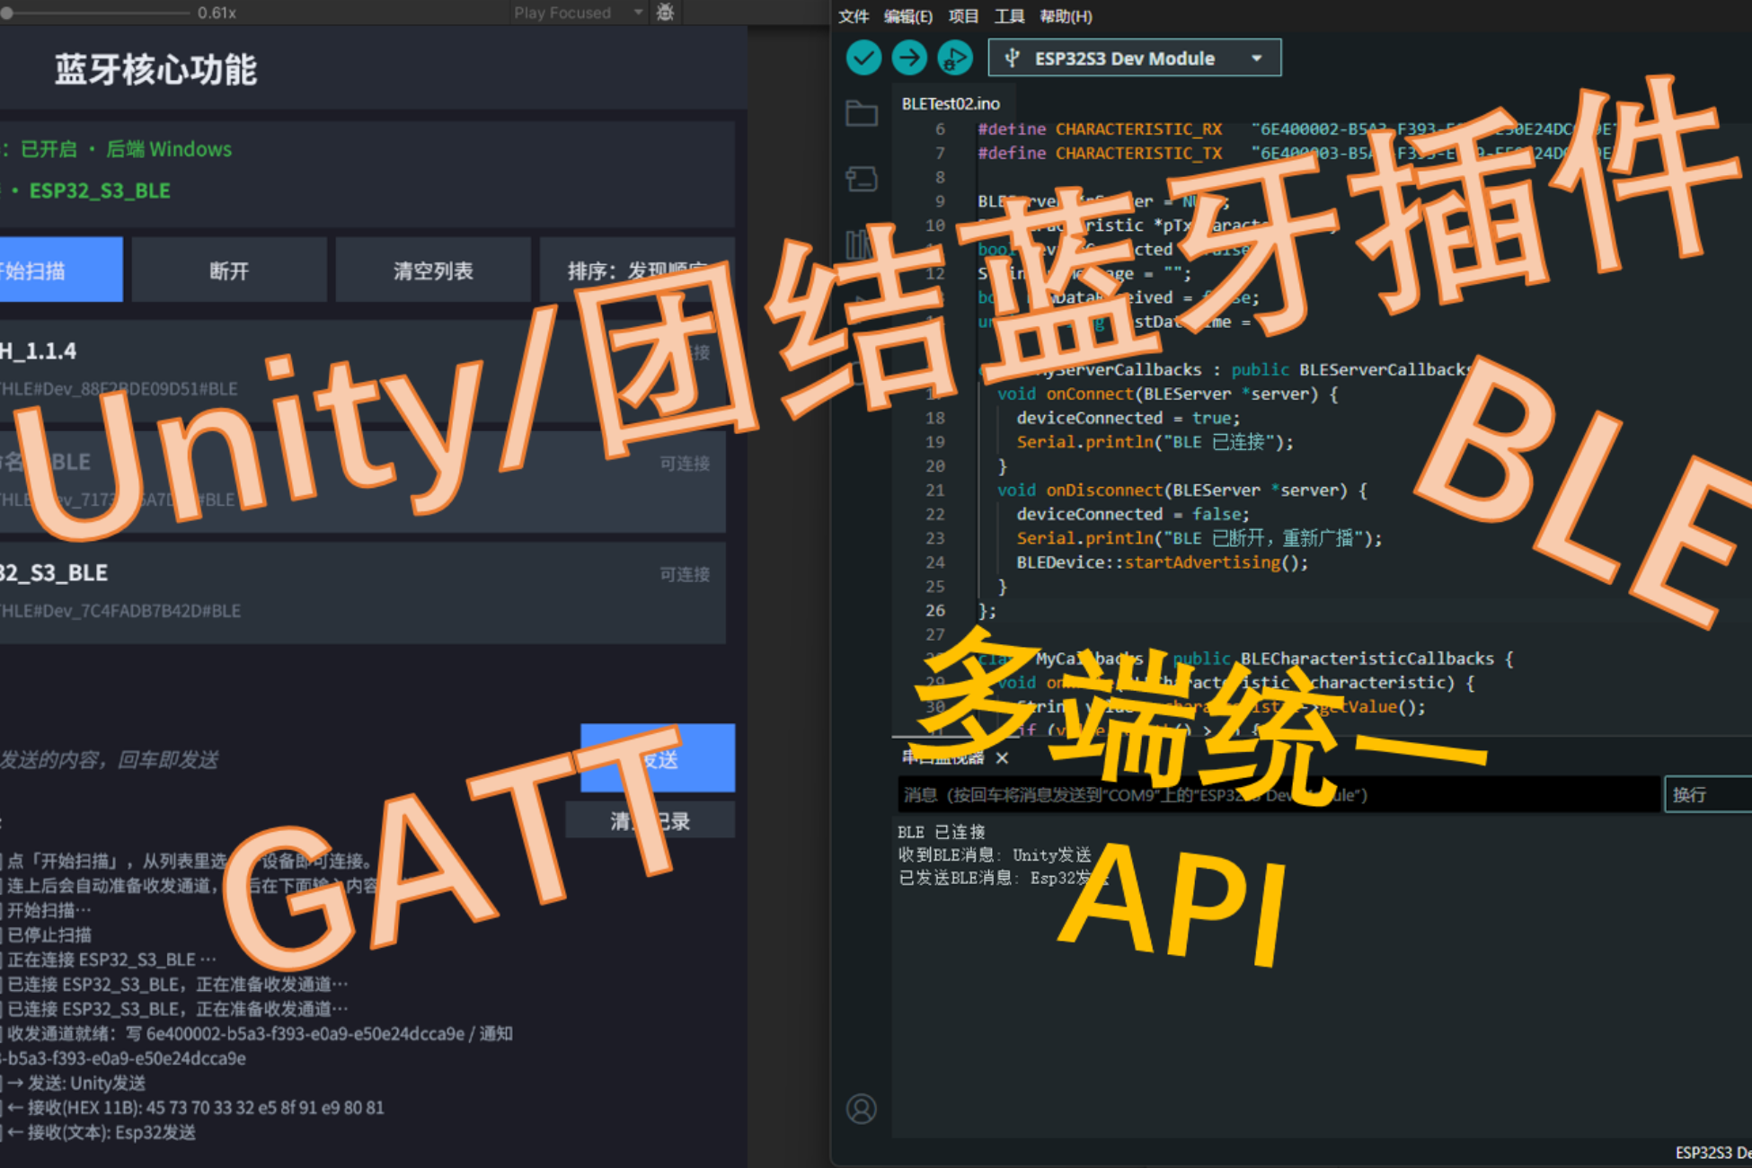Click the unnamed BLE device 可连接 row
The height and width of the screenshot is (1168, 1752).
pyautogui.click(x=363, y=482)
